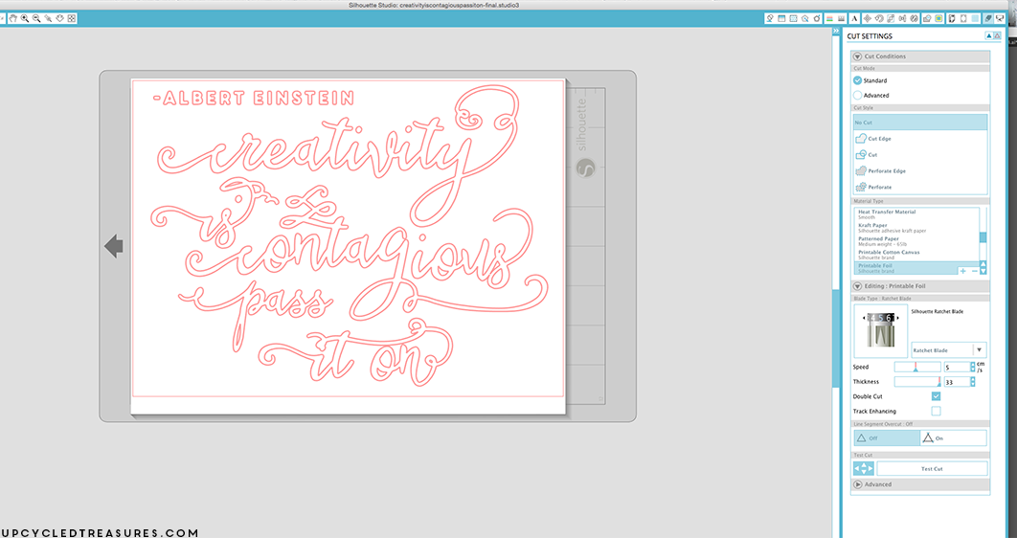Enable the Track Enhancing checkbox
1017x538 pixels.
pos(936,411)
